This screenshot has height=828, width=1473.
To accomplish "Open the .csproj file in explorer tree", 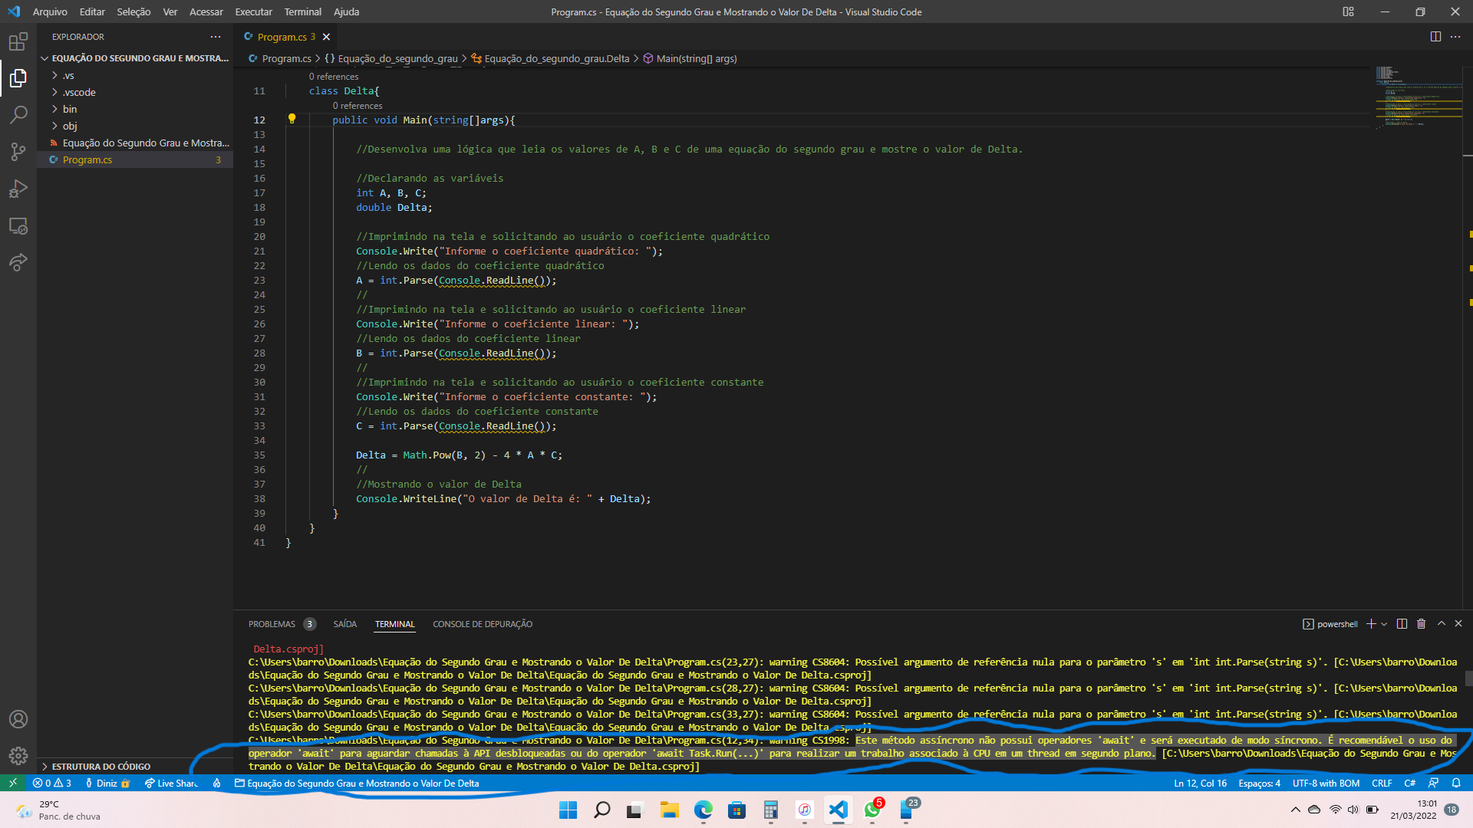I will [x=135, y=143].
